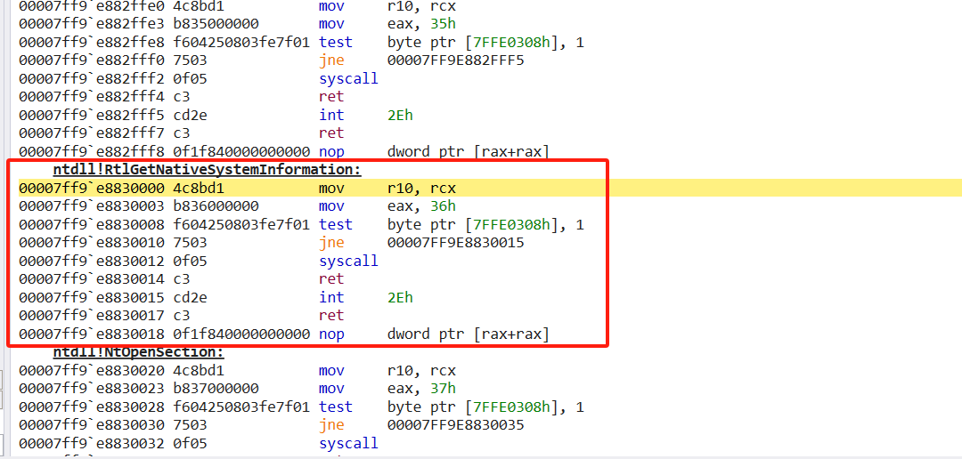Image resolution: width=962 pixels, height=459 pixels.
Task: Click jump target 00007FF9E882FFF5
Action: click(456, 60)
